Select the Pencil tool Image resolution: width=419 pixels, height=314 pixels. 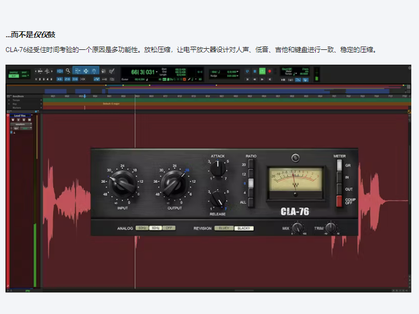(111, 71)
